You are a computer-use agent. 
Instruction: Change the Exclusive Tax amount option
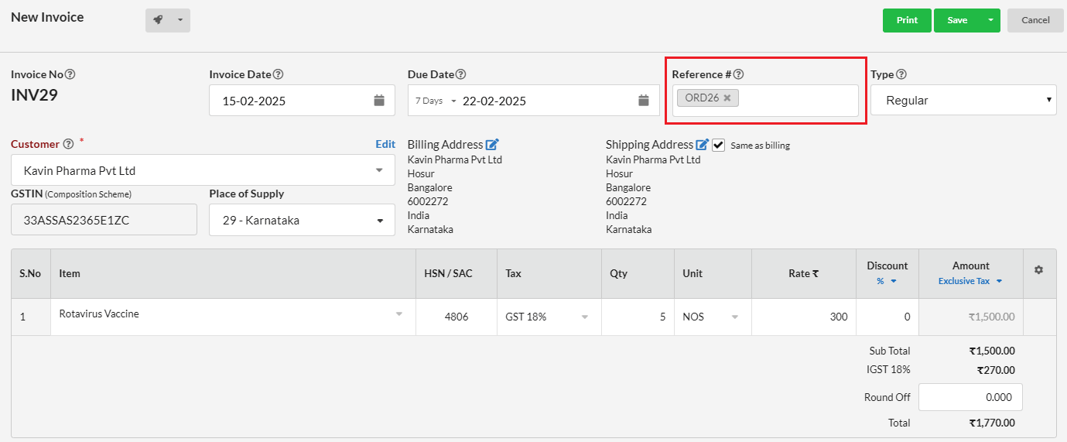970,281
